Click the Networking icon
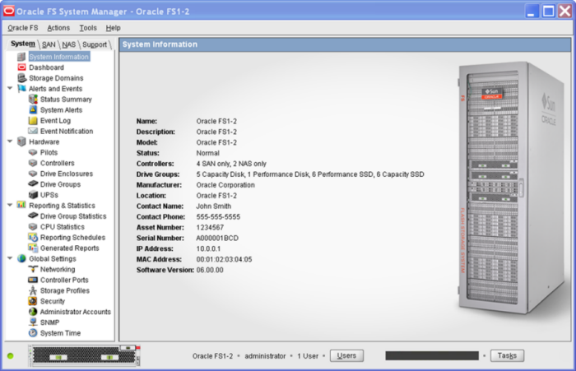This screenshot has width=576, height=371. pyautogui.click(x=33, y=269)
